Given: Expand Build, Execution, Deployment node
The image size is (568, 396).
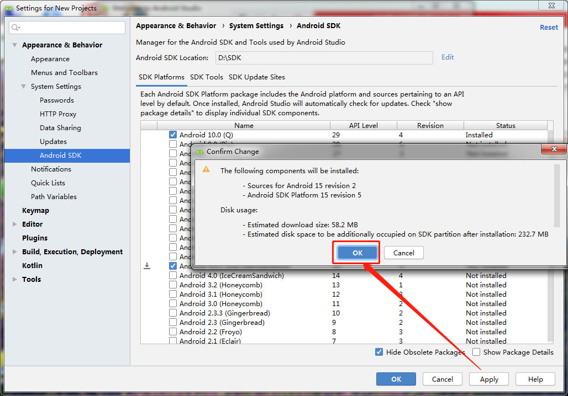Looking at the screenshot, I should 14,251.
